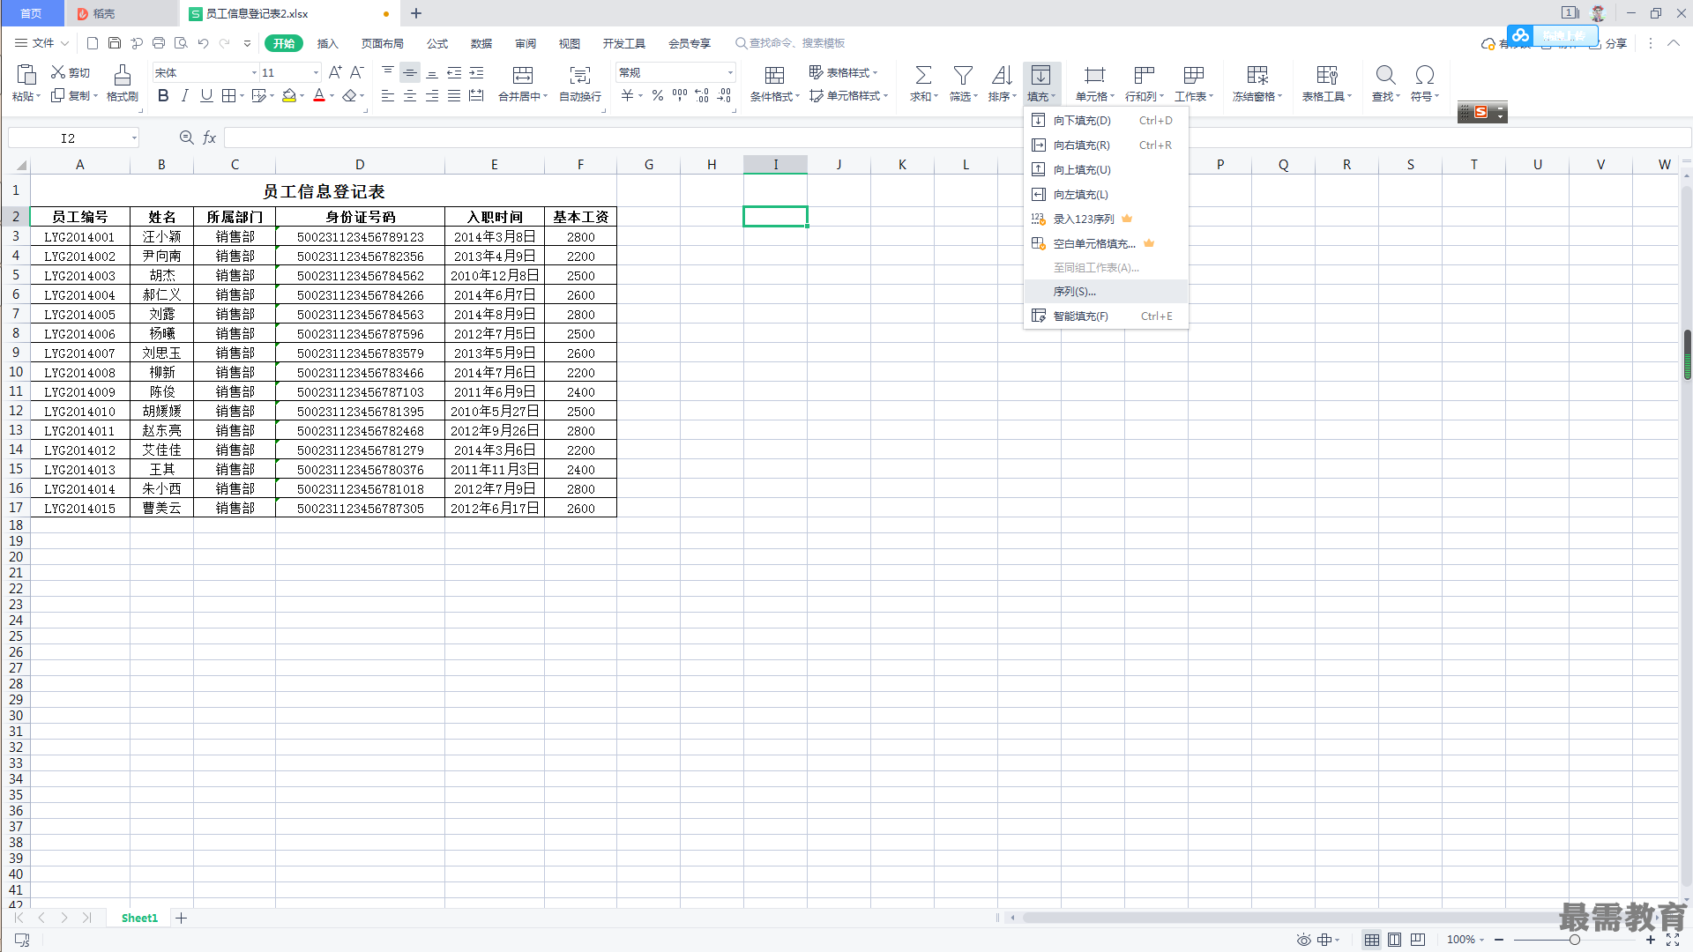
Task: Open the 文件 file menu
Action: [41, 43]
